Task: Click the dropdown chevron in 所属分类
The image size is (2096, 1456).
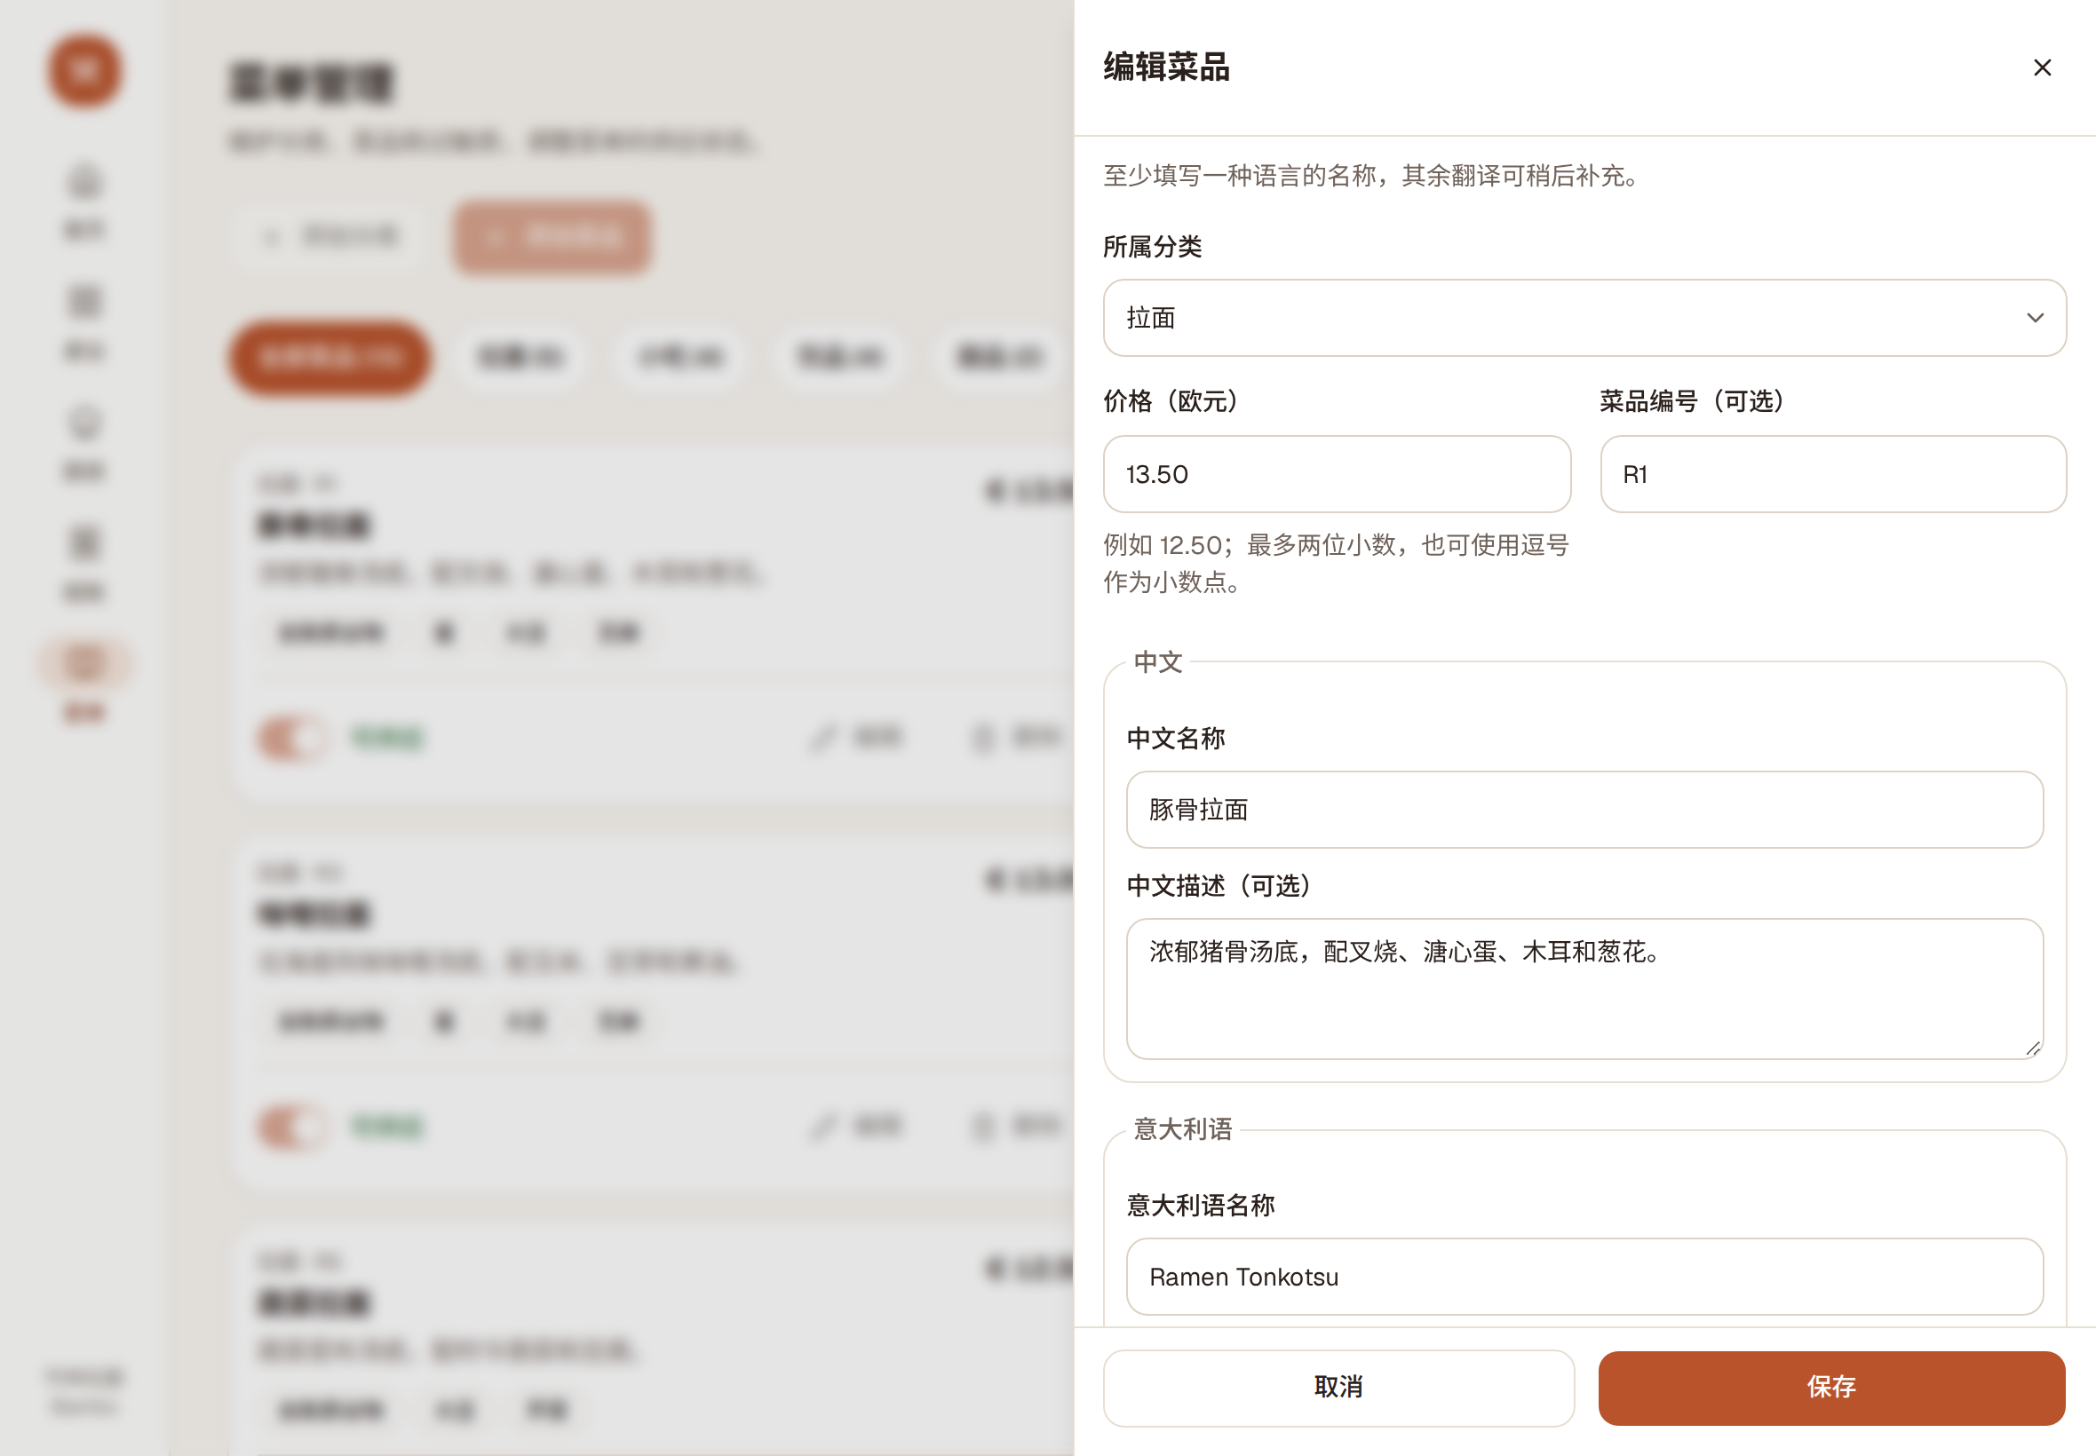Action: (x=2035, y=318)
